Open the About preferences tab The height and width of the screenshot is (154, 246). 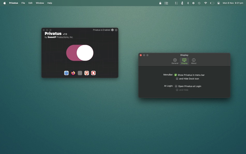[x=194, y=61]
